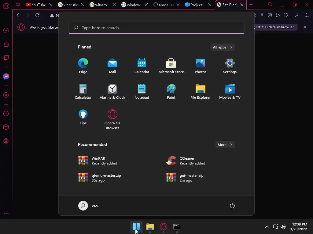
Task: Launch the Photos app
Action: point(201,66)
